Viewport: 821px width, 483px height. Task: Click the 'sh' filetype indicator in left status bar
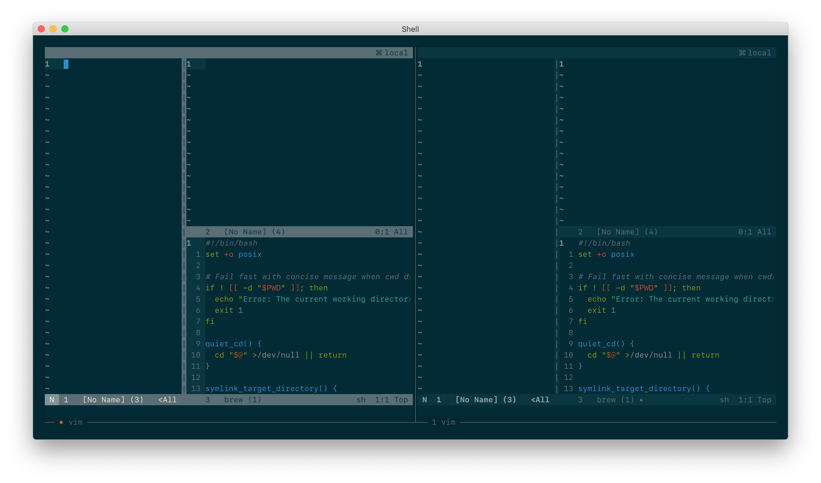tap(361, 400)
